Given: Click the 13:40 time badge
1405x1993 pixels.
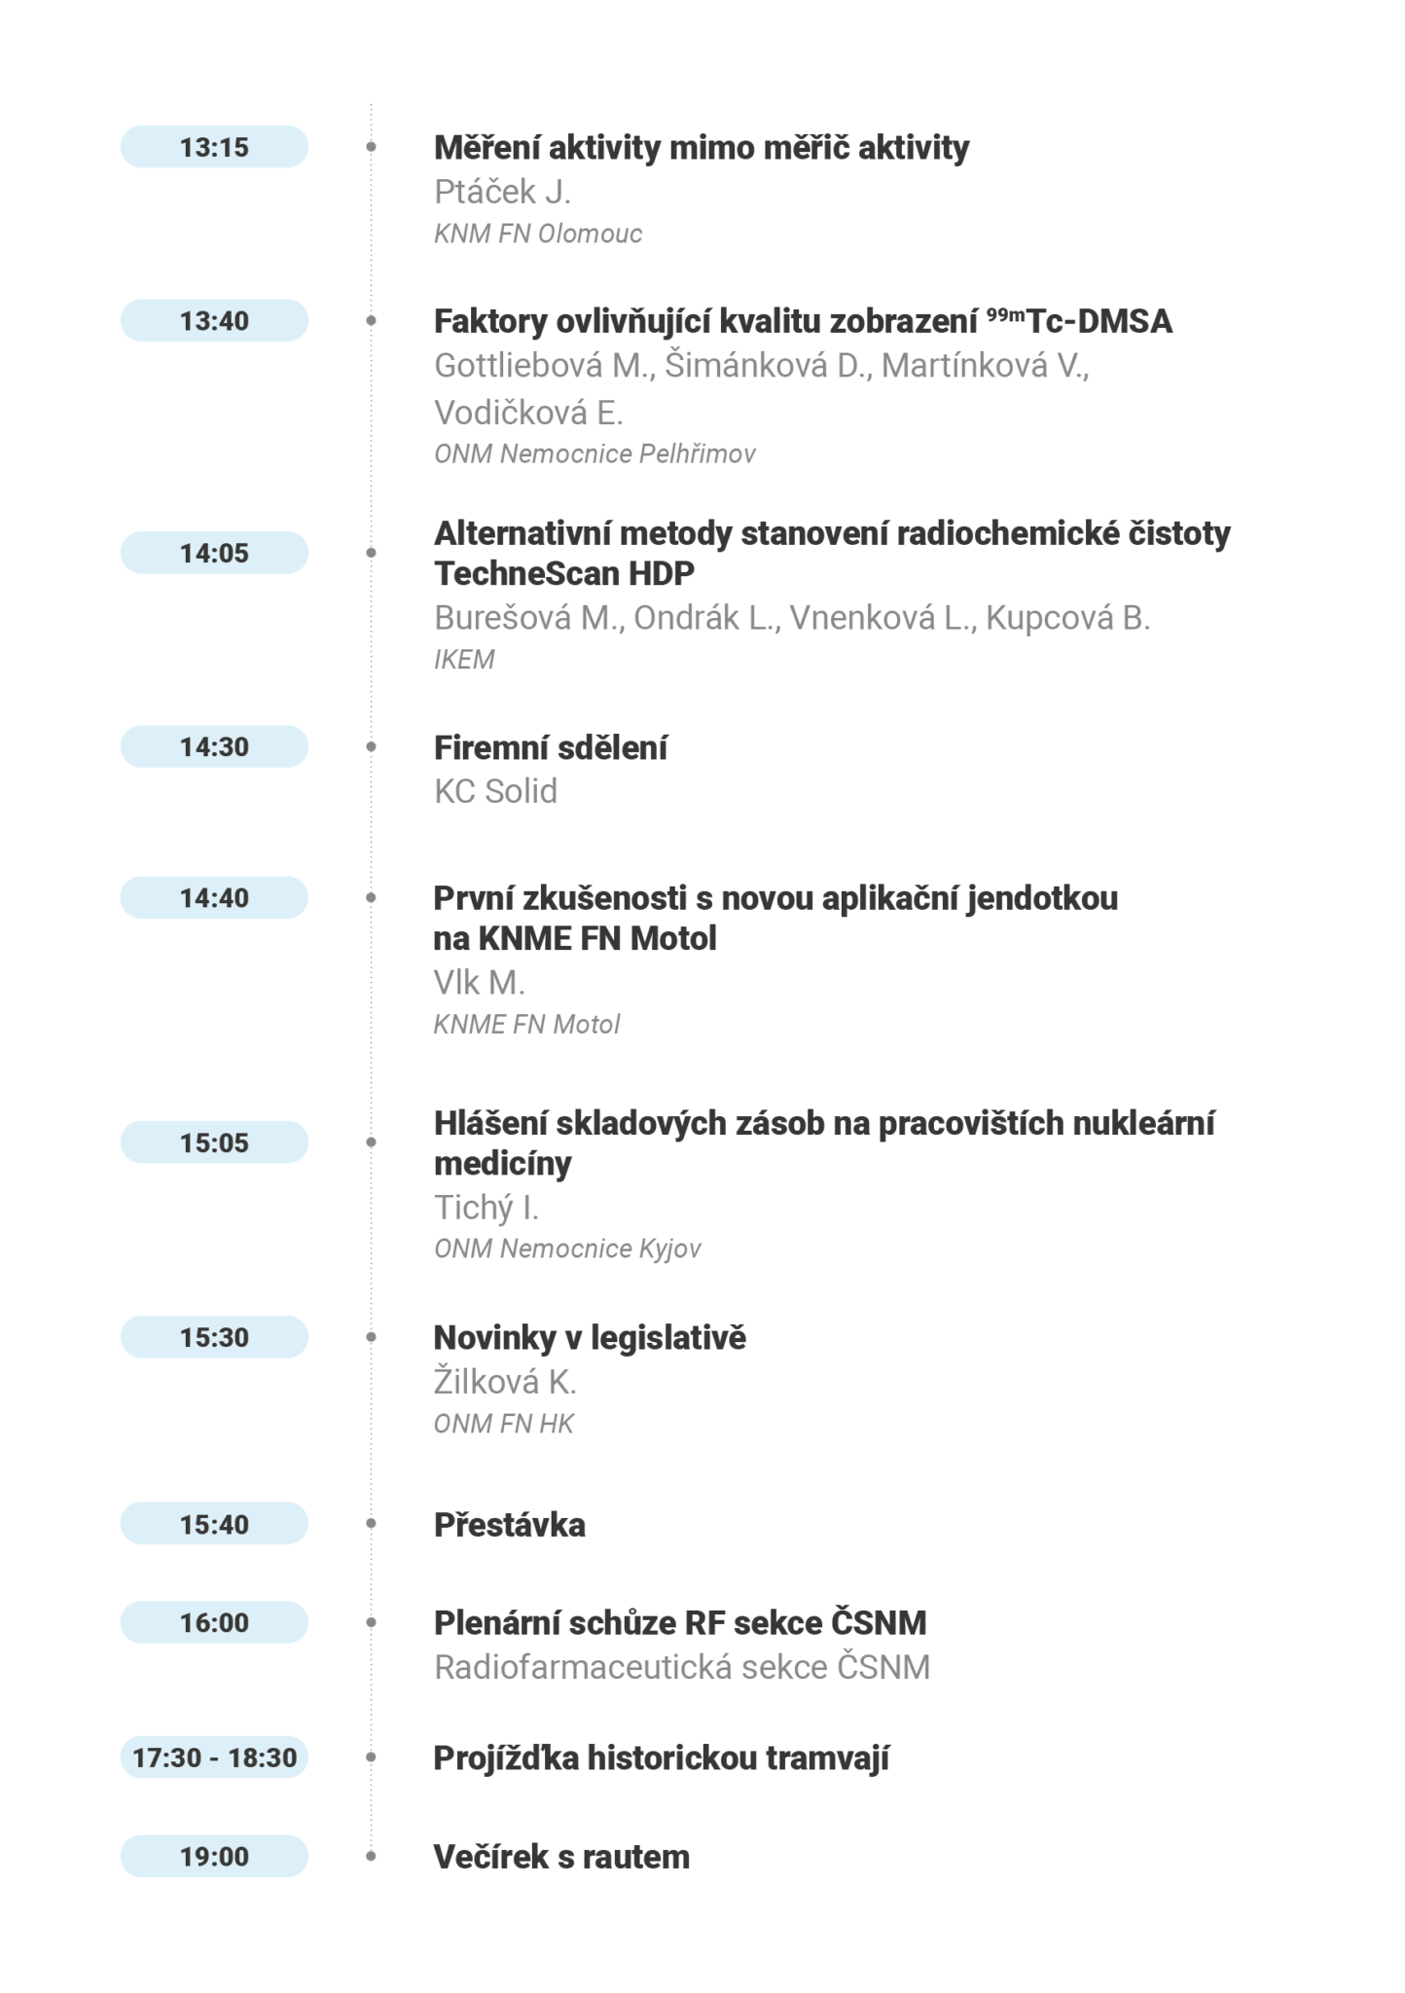Looking at the screenshot, I should [x=214, y=320].
